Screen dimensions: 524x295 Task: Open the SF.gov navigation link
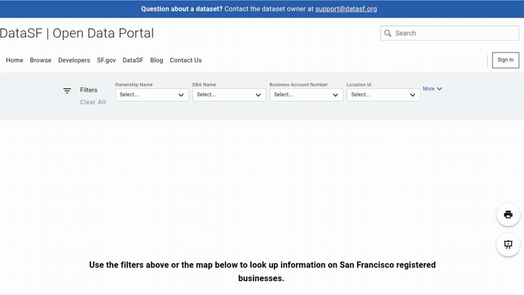[x=106, y=60]
